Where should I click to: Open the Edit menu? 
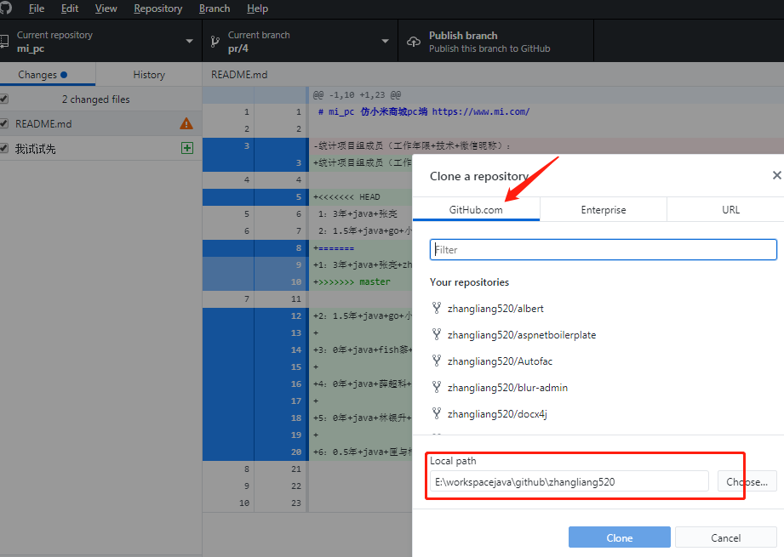70,9
